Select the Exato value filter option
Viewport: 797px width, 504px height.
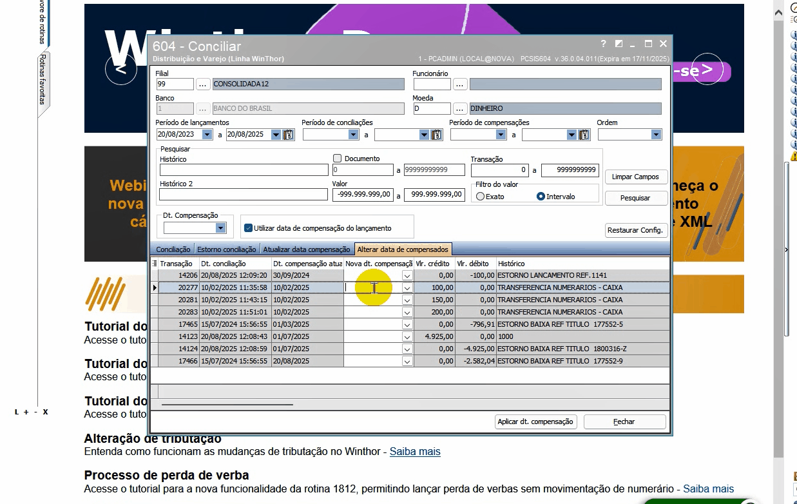click(x=481, y=197)
